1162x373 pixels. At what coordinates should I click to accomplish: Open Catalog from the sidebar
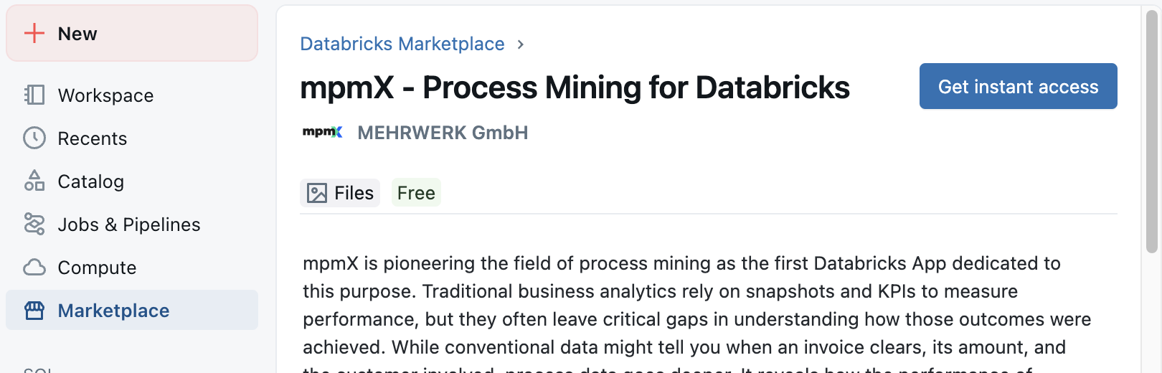click(132, 181)
